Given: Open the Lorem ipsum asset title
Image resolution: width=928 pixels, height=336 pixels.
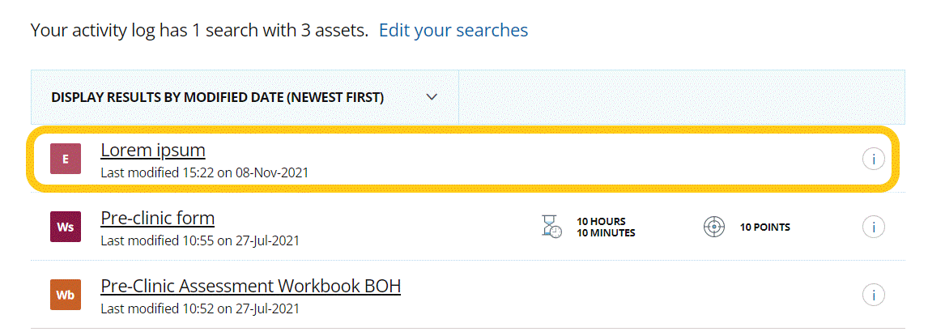Looking at the screenshot, I should 153,151.
